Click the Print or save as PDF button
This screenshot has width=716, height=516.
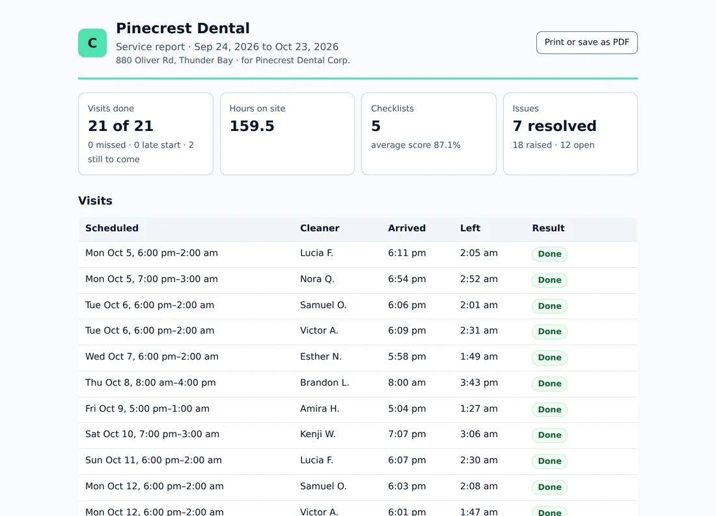pyautogui.click(x=586, y=42)
